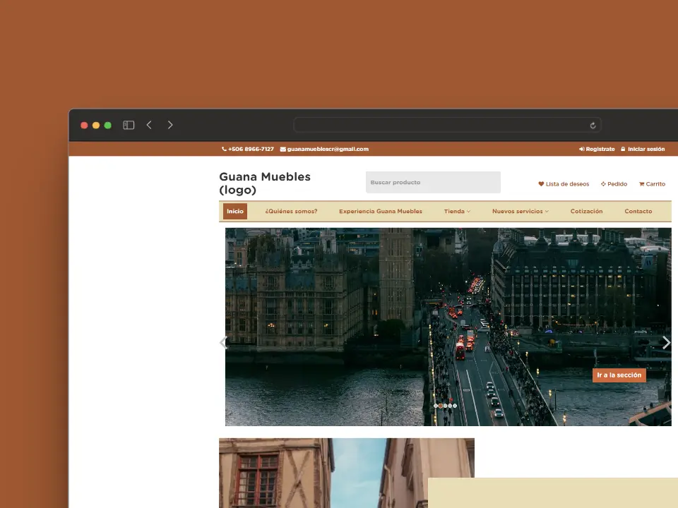Advance carousel with the right arrow
Viewport: 678px width, 508px height.
pyautogui.click(x=665, y=343)
